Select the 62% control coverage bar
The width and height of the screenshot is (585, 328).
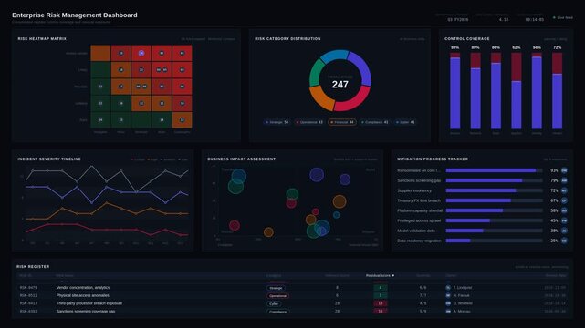[x=517, y=91]
